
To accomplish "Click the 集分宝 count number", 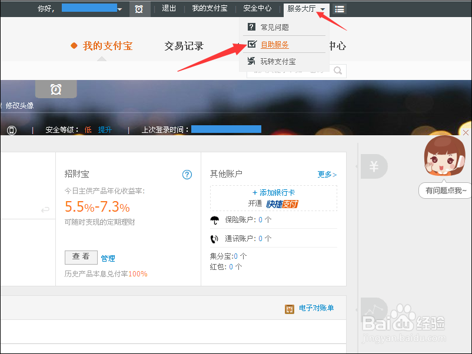I will tap(235, 256).
